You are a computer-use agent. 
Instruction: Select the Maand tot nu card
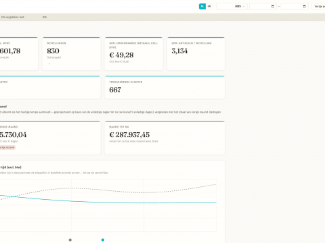click(x=165, y=138)
